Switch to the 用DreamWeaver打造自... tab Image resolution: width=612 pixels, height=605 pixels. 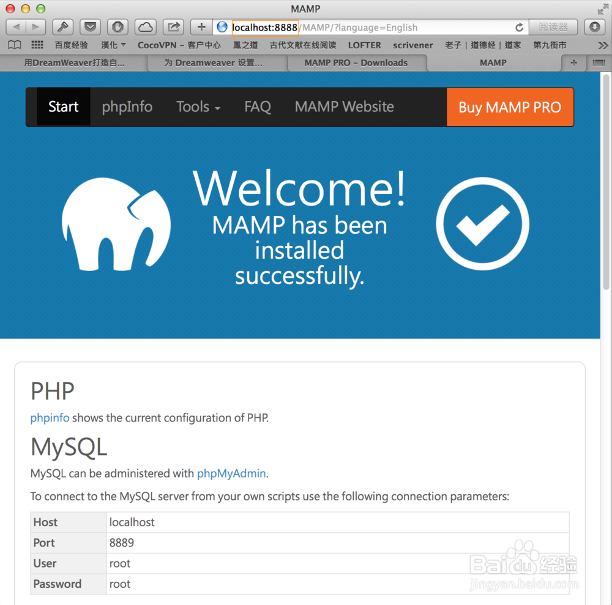[74, 63]
